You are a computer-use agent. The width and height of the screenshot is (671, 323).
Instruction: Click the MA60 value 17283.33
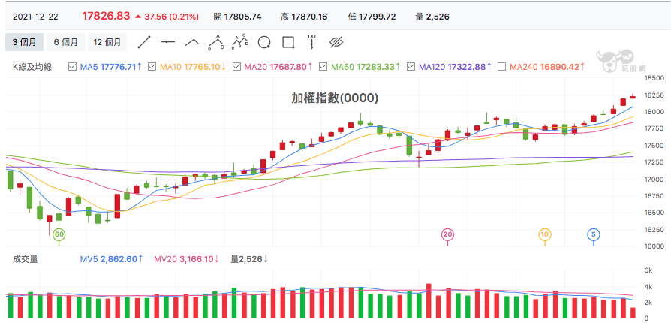pos(375,67)
